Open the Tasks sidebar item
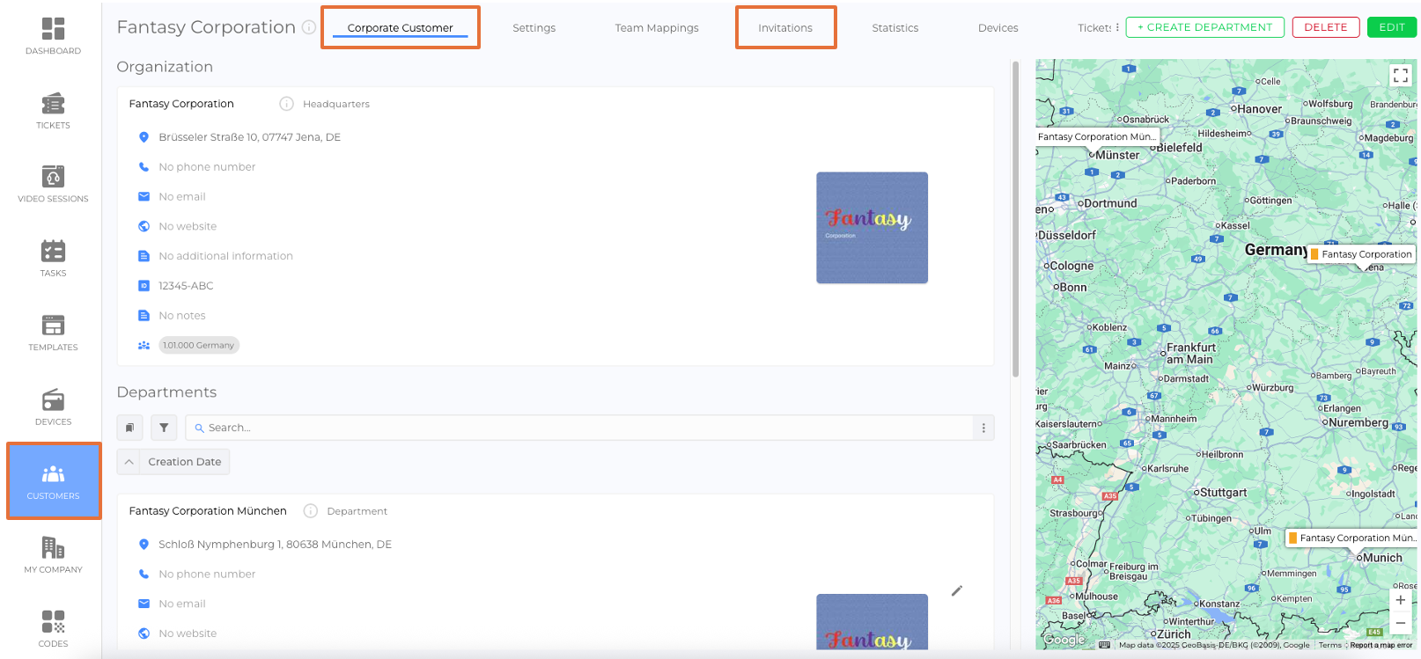The height and width of the screenshot is (659, 1421). click(53, 259)
